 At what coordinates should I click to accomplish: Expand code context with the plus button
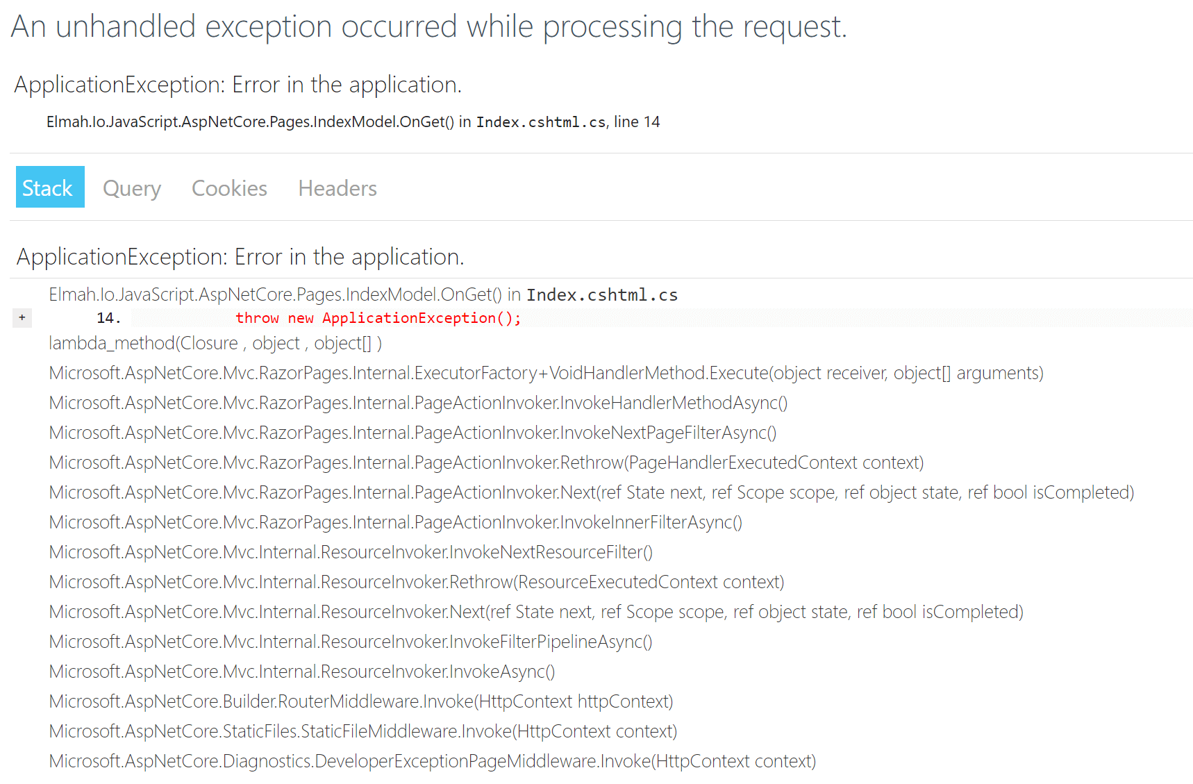coord(22,317)
